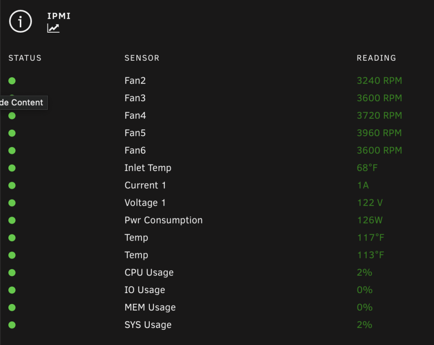Click the 68°F reading
This screenshot has width=434, height=345.
coord(367,167)
